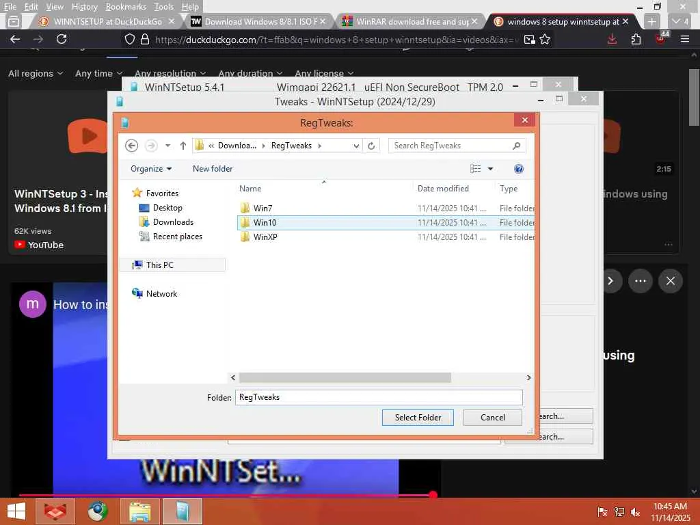This screenshot has width=700, height=525.
Task: Select the WinXP folder
Action: 386,237
